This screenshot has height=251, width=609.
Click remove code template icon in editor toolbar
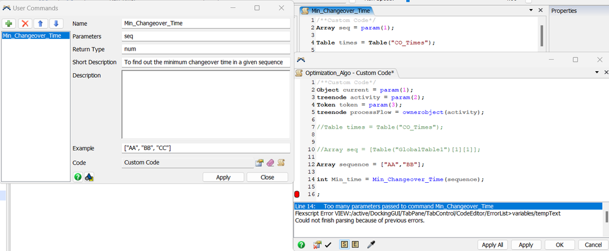coord(318,245)
